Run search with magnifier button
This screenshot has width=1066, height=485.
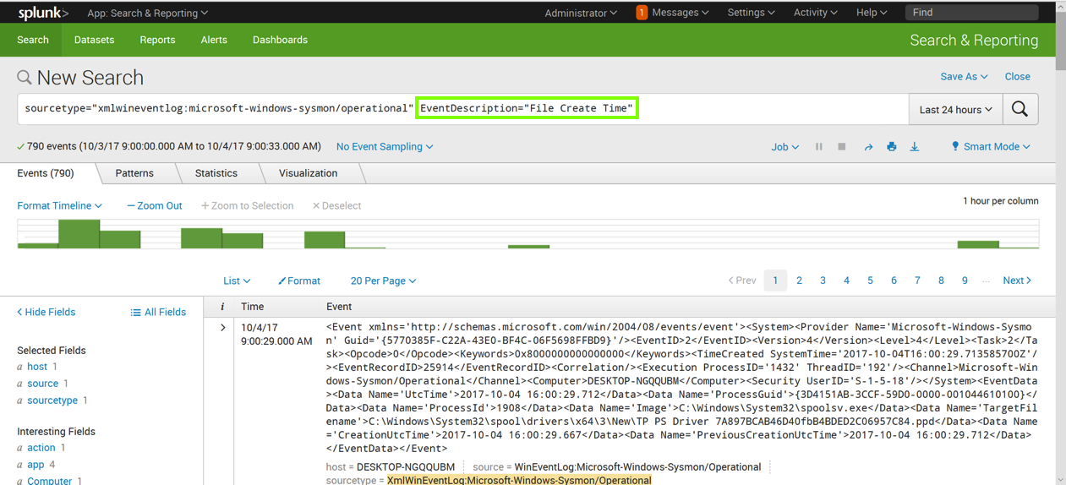[1020, 109]
